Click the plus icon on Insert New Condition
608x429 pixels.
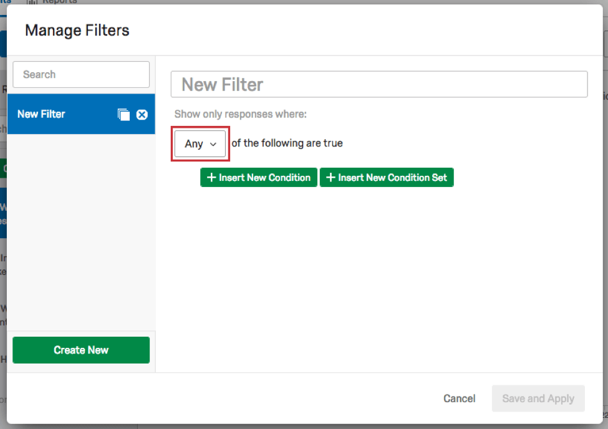[211, 177]
